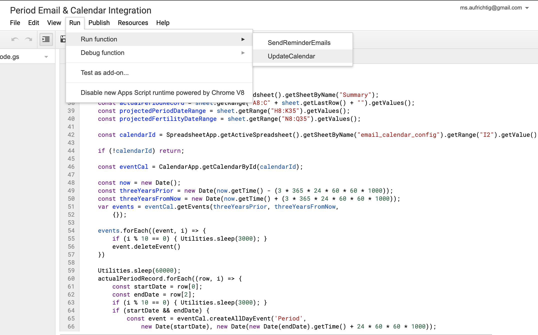Expand the Debug function submenu arrow

click(x=243, y=53)
